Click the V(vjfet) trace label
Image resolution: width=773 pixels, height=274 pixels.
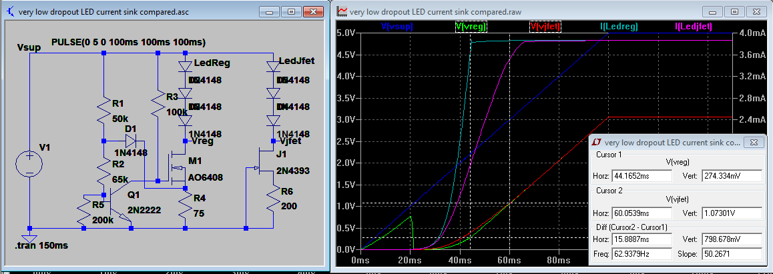pos(545,27)
